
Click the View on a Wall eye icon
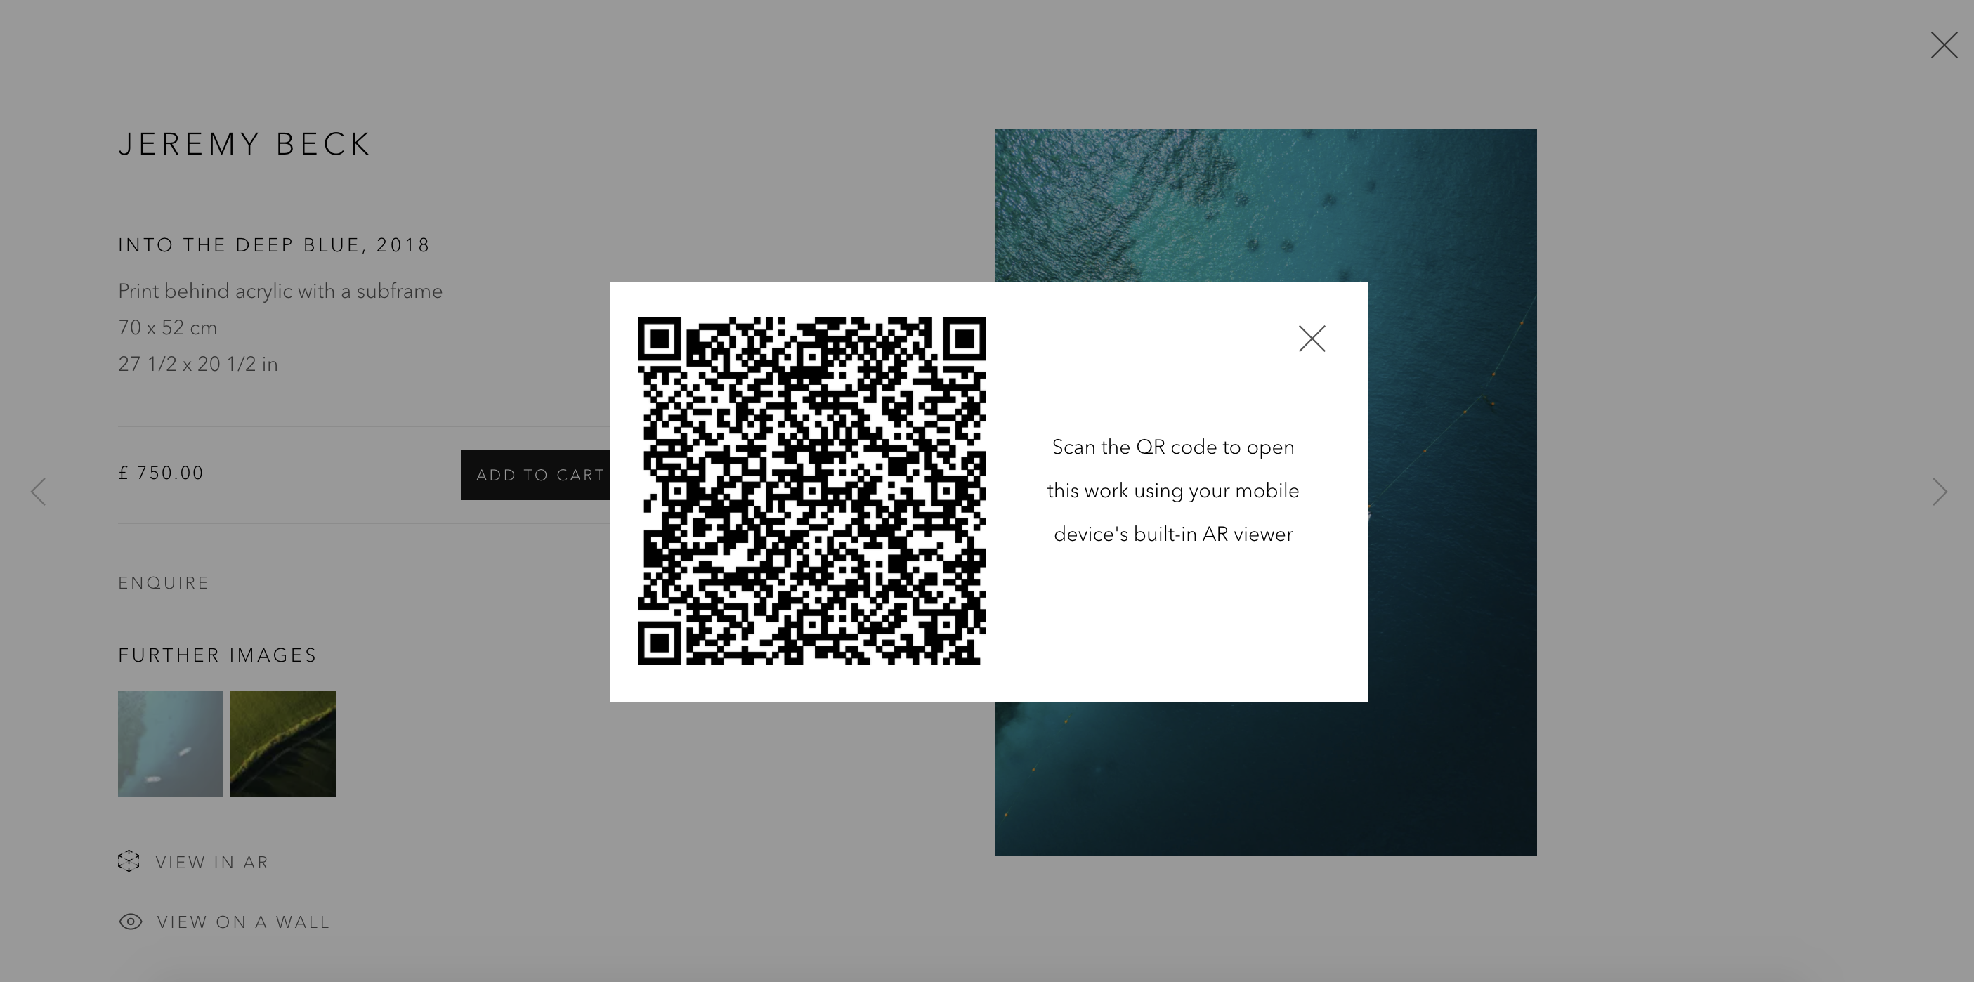click(130, 922)
